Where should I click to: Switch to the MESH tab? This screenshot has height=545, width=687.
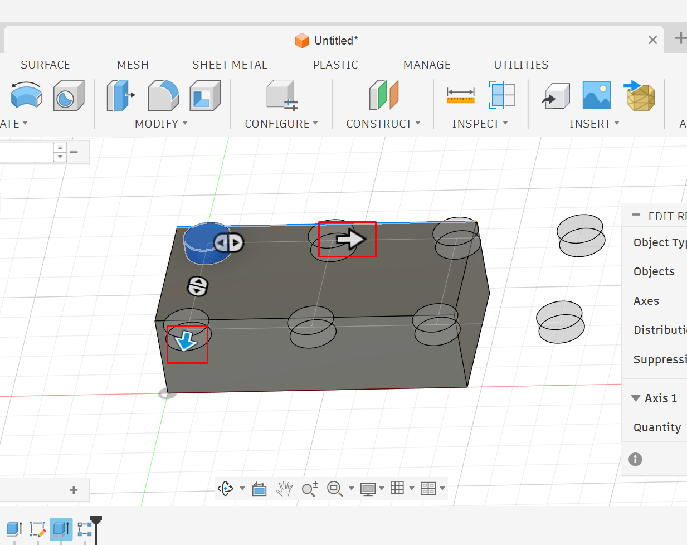(133, 65)
